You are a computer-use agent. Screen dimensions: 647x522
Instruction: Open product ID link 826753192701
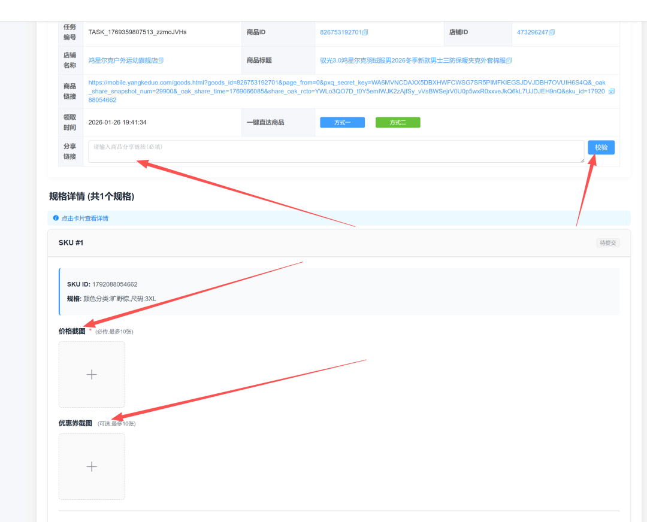pyautogui.click(x=340, y=32)
